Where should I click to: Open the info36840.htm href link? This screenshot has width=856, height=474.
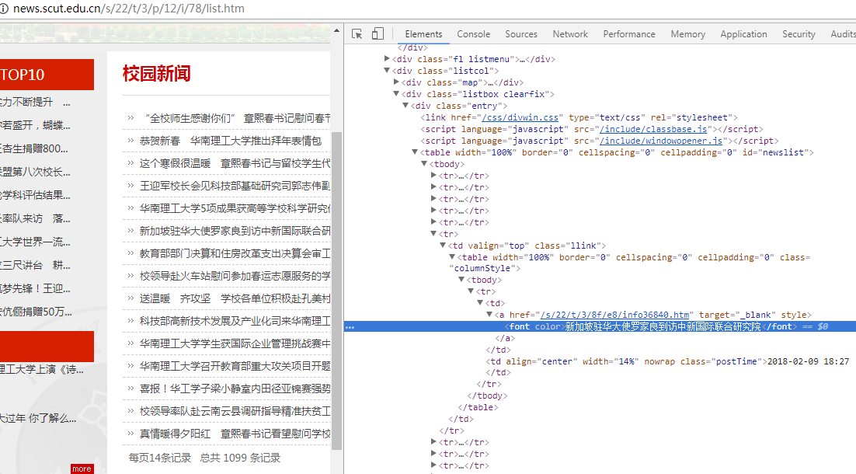coord(615,315)
